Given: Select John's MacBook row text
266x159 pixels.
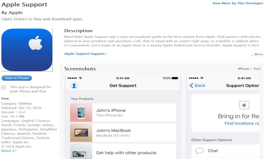Looking at the screenshot, I should [x=114, y=130].
